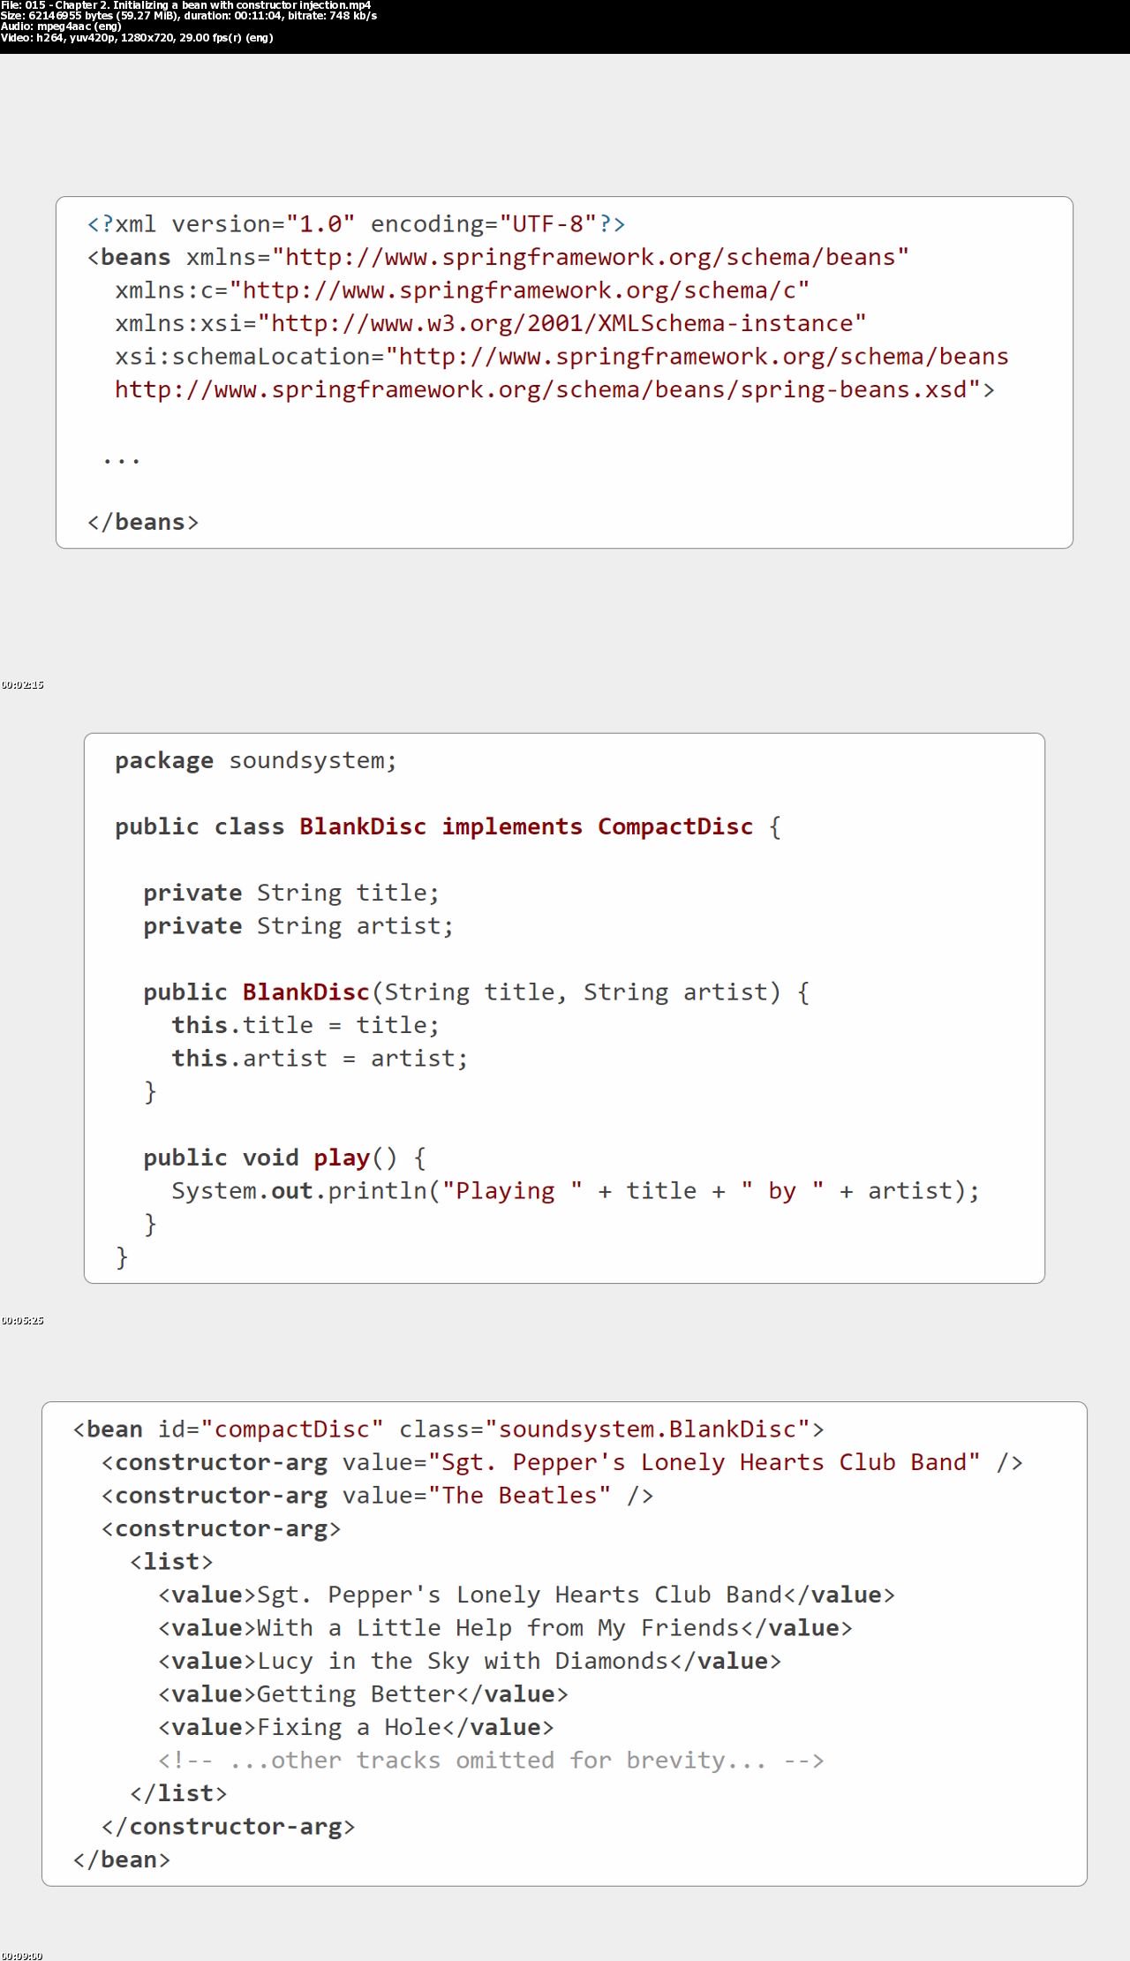This screenshot has height=1961, width=1130.
Task: Click the XML declaration line in first snippet
Action: (x=356, y=224)
